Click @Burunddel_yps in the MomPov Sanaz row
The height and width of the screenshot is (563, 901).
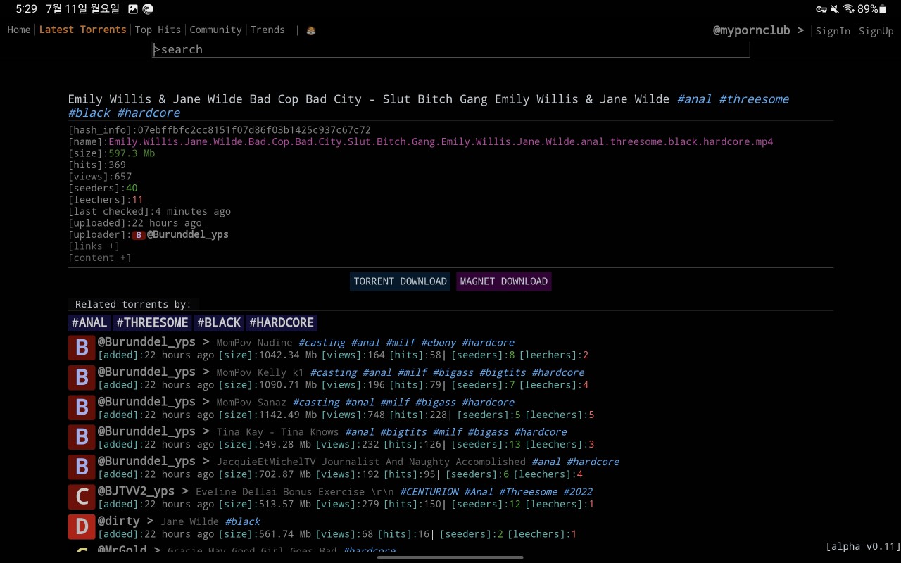(x=146, y=402)
